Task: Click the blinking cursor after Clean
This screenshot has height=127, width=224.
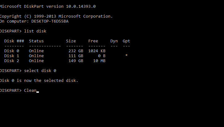Action: point(38,92)
